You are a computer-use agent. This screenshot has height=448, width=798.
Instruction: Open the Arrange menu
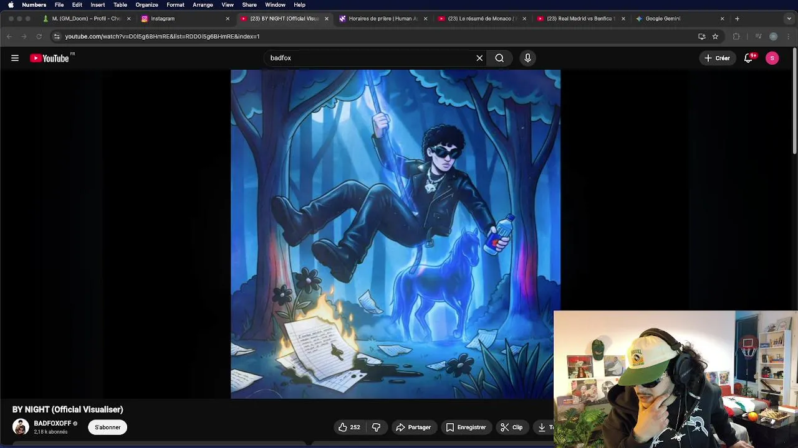(203, 5)
